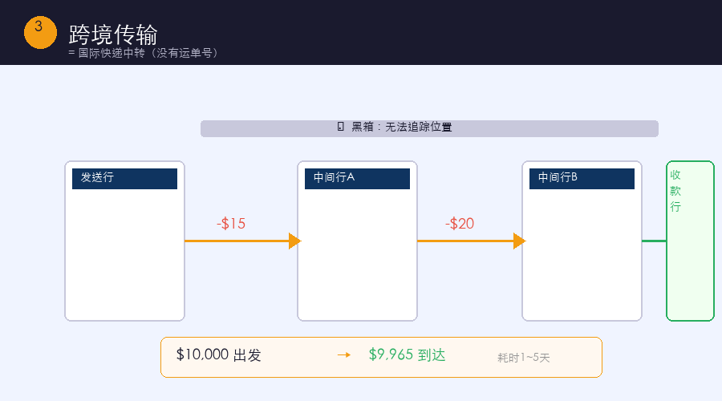Click the green connector line to 收款行
The height and width of the screenshot is (401, 722).
(x=654, y=241)
